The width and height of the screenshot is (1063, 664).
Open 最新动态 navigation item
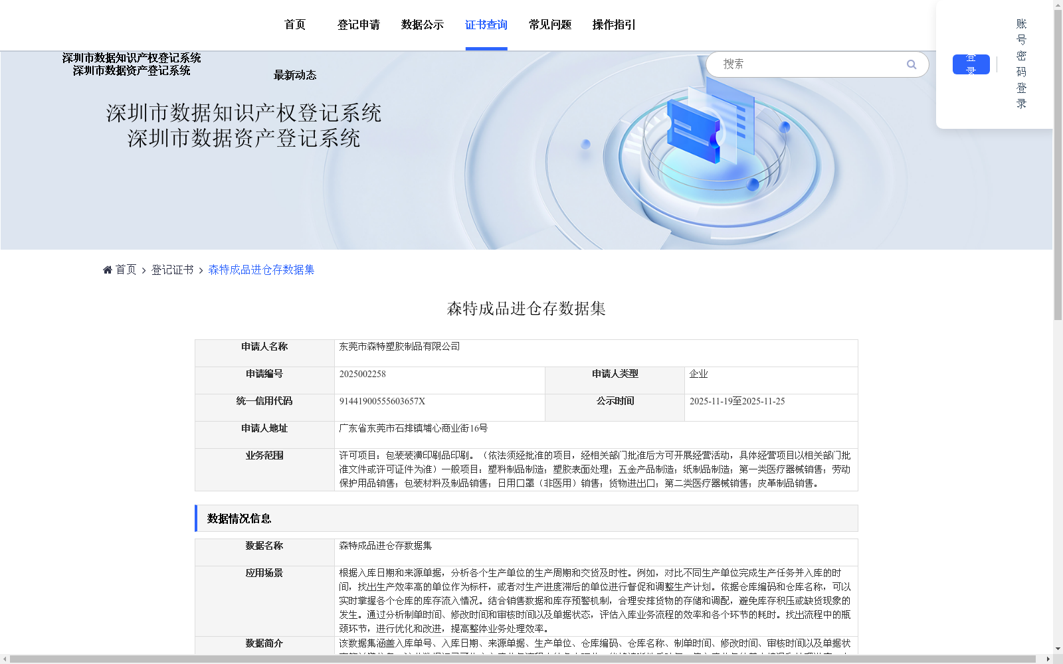(x=295, y=75)
